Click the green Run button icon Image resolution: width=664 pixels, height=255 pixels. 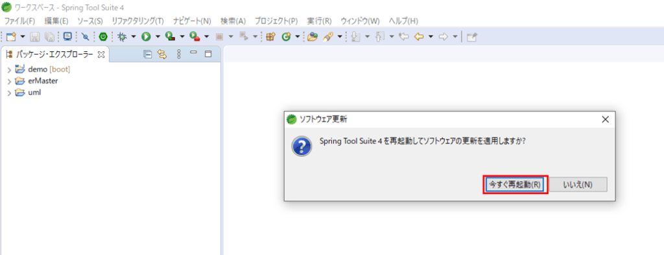(x=146, y=37)
